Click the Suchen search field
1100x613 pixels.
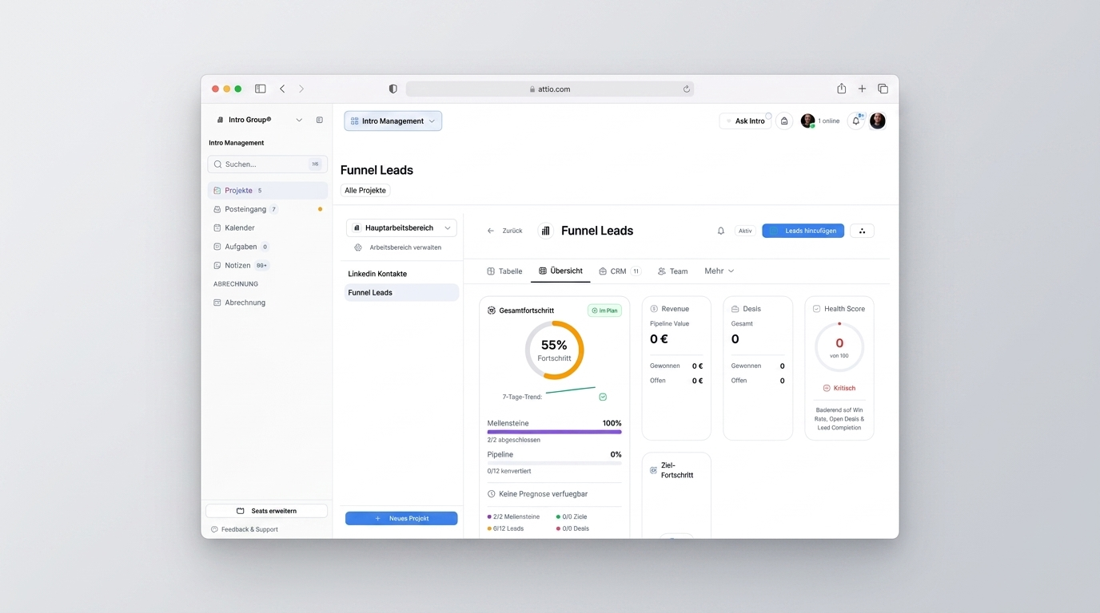pos(267,164)
